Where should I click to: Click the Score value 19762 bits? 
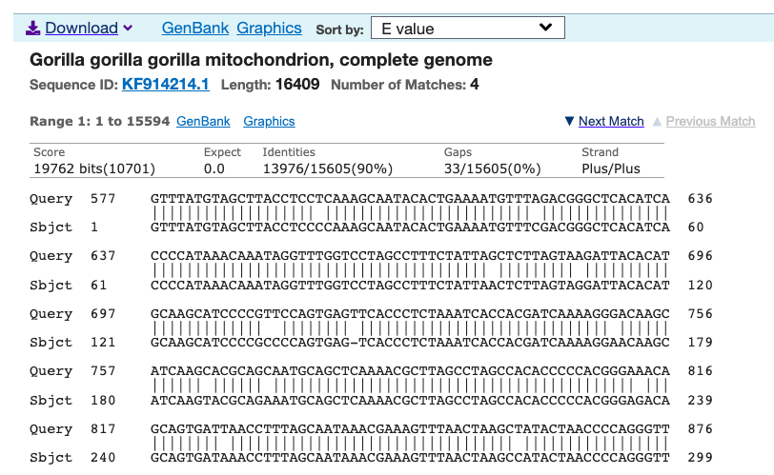tap(93, 169)
